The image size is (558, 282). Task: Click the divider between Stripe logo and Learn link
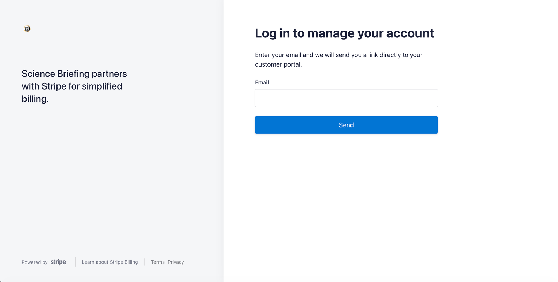75,262
